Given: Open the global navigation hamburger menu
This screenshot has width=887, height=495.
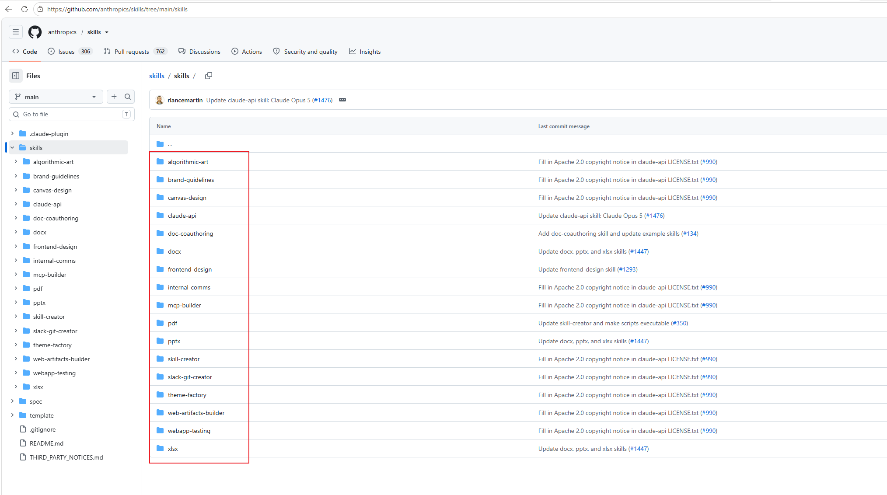Looking at the screenshot, I should 16,32.
